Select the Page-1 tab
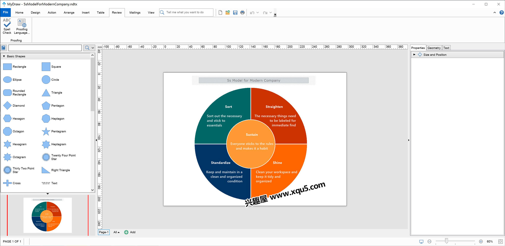 click(x=104, y=232)
